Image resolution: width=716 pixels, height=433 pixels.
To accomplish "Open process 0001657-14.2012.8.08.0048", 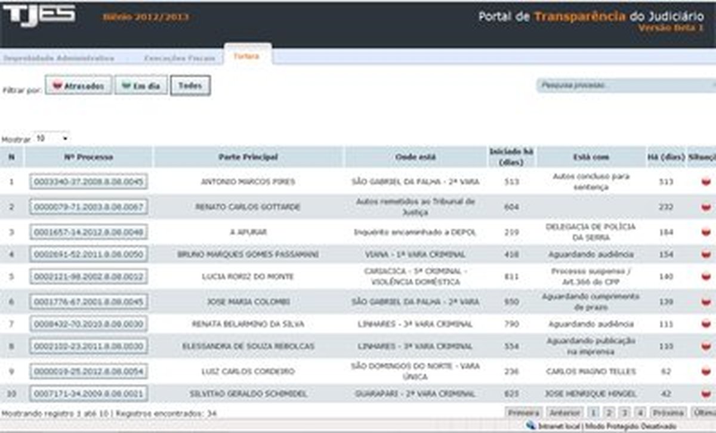I will click(88, 232).
